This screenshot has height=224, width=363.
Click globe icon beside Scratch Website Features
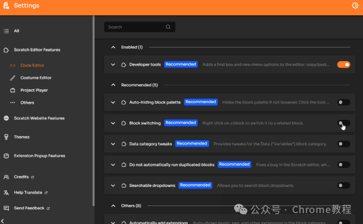6,118
